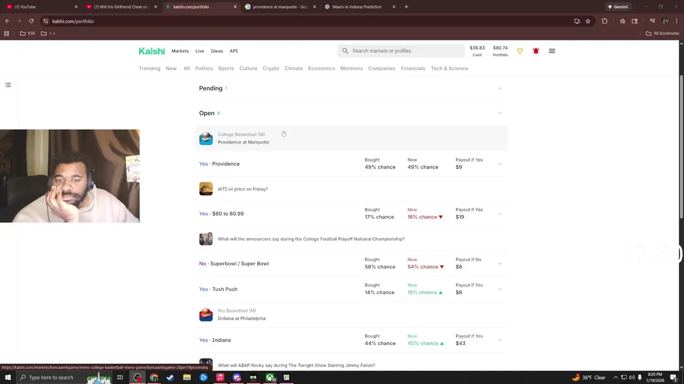The image size is (684, 384).
Task: Open the bookmarks apps grid icon
Action: [6, 33]
